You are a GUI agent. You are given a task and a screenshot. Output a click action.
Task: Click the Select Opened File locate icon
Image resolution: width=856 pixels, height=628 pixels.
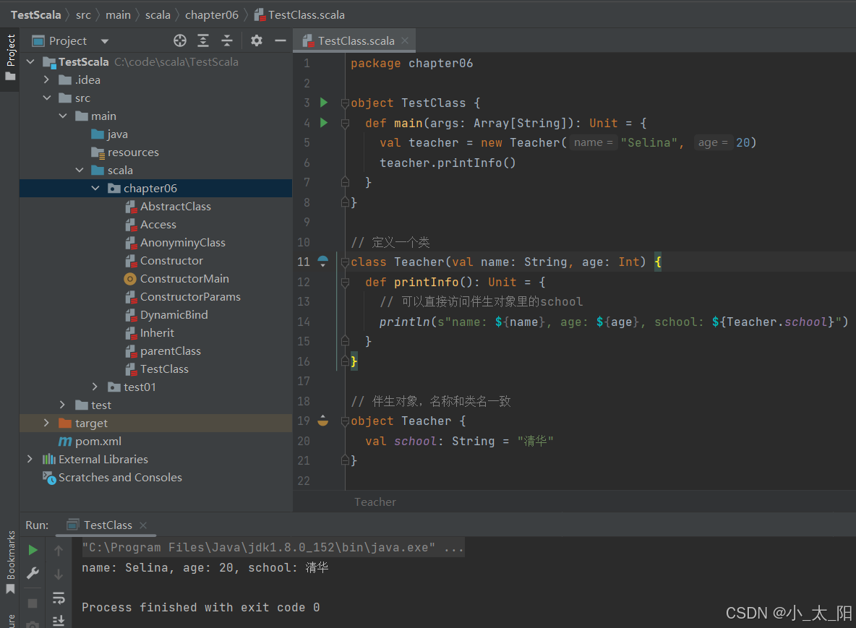179,41
